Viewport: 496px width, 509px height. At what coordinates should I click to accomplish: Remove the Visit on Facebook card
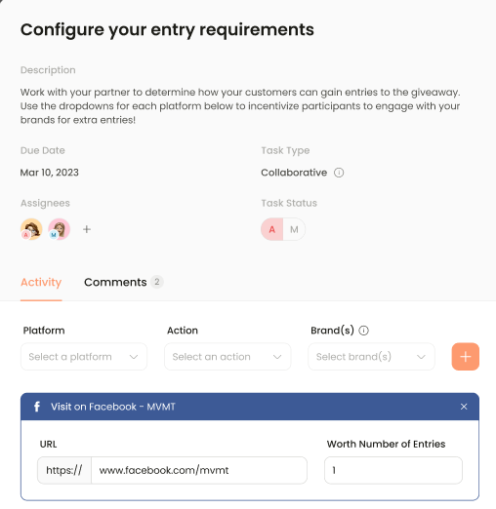pos(464,407)
